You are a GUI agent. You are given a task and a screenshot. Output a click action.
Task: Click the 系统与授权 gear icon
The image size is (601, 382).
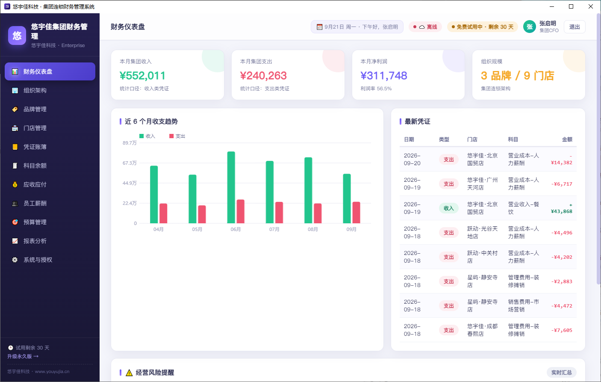(x=15, y=260)
